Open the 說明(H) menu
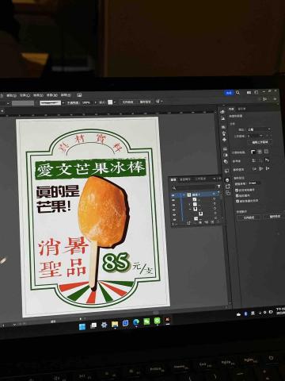Screen dimensions: 285x381 coord(66,94)
